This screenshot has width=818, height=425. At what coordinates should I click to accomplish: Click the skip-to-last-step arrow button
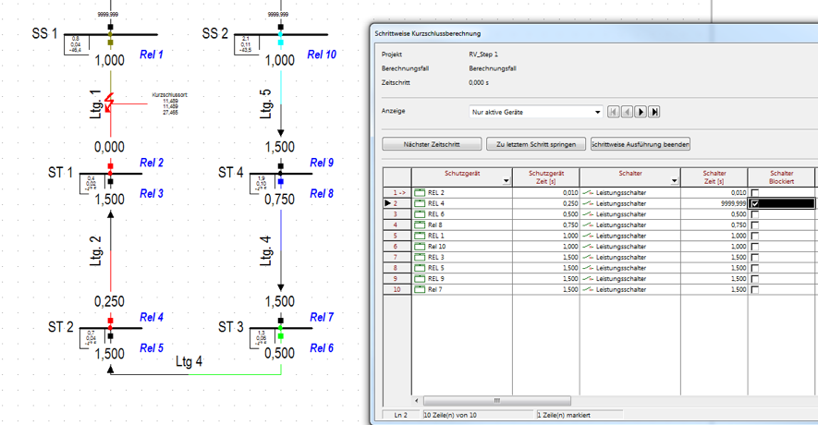[x=654, y=112]
